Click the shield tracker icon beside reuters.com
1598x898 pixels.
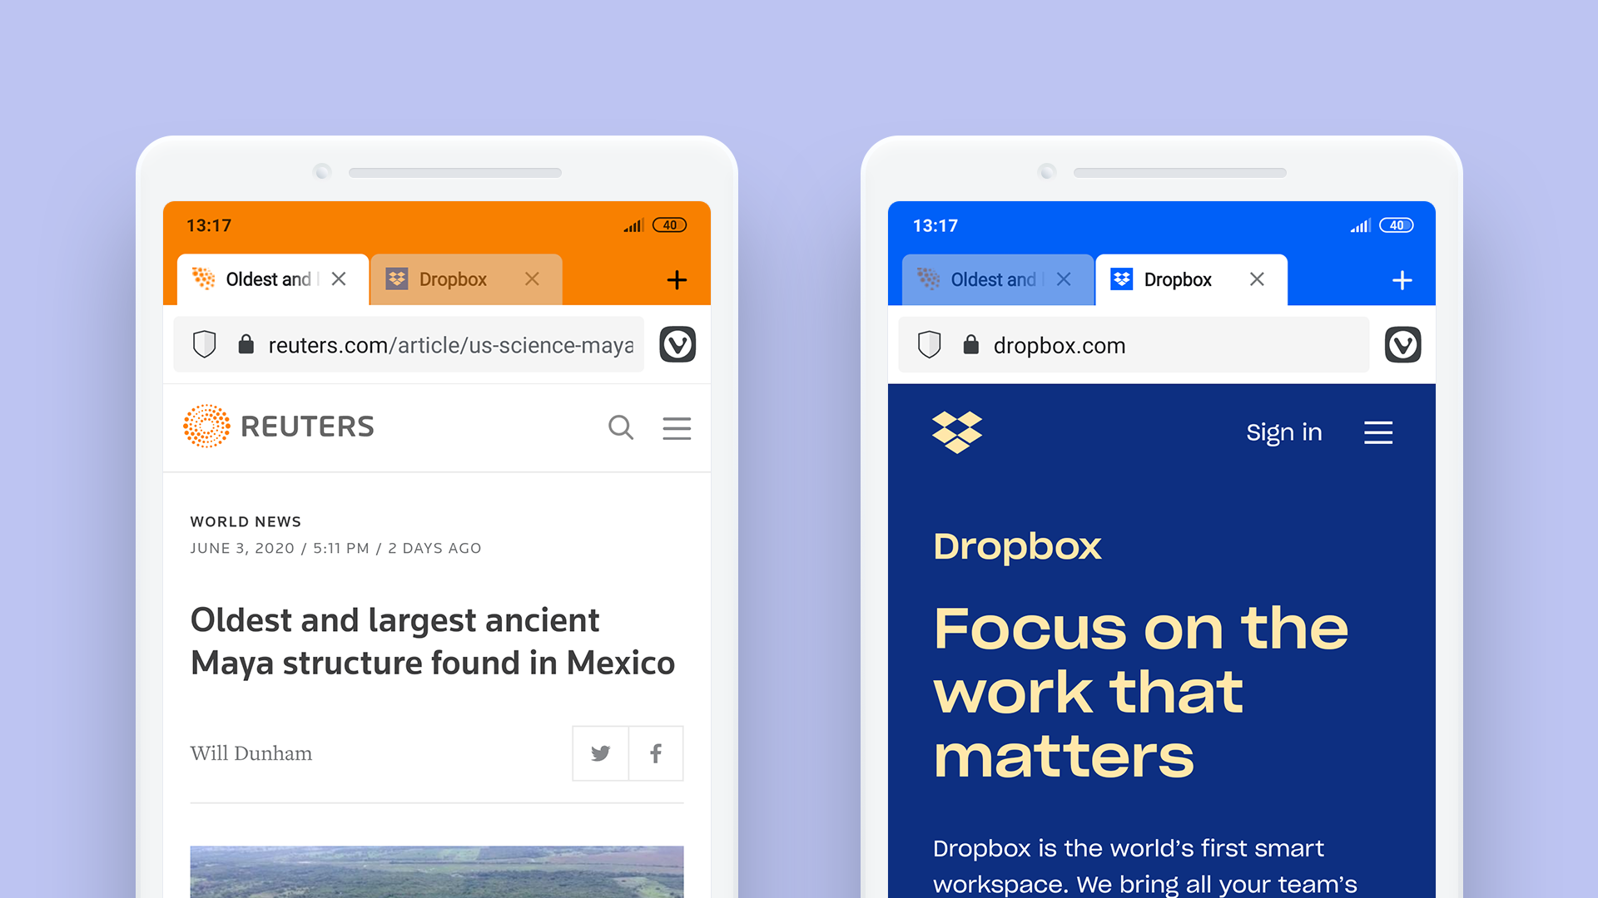(x=205, y=344)
